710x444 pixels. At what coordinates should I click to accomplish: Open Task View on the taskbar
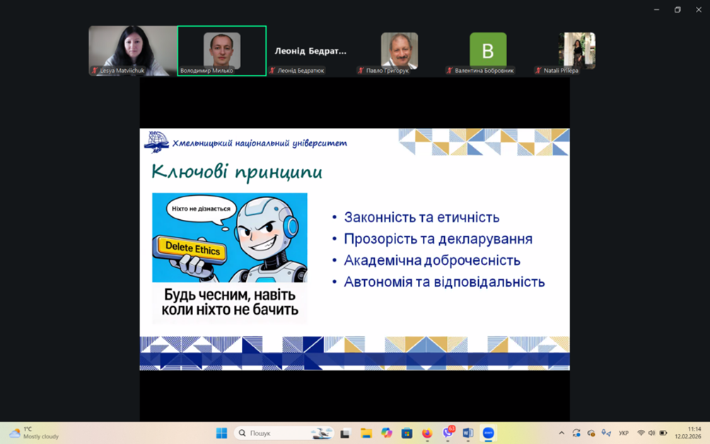pos(345,433)
